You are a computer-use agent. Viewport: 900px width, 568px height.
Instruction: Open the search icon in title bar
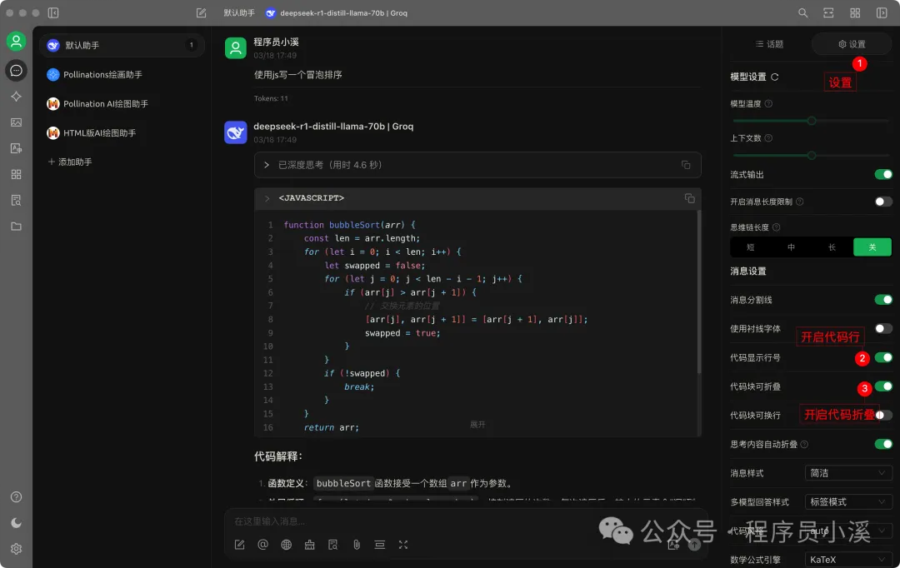(x=803, y=12)
